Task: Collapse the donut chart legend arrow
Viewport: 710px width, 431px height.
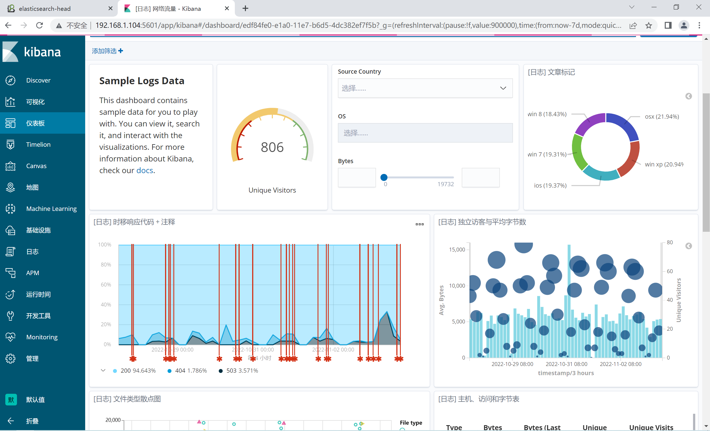Action: coord(688,96)
